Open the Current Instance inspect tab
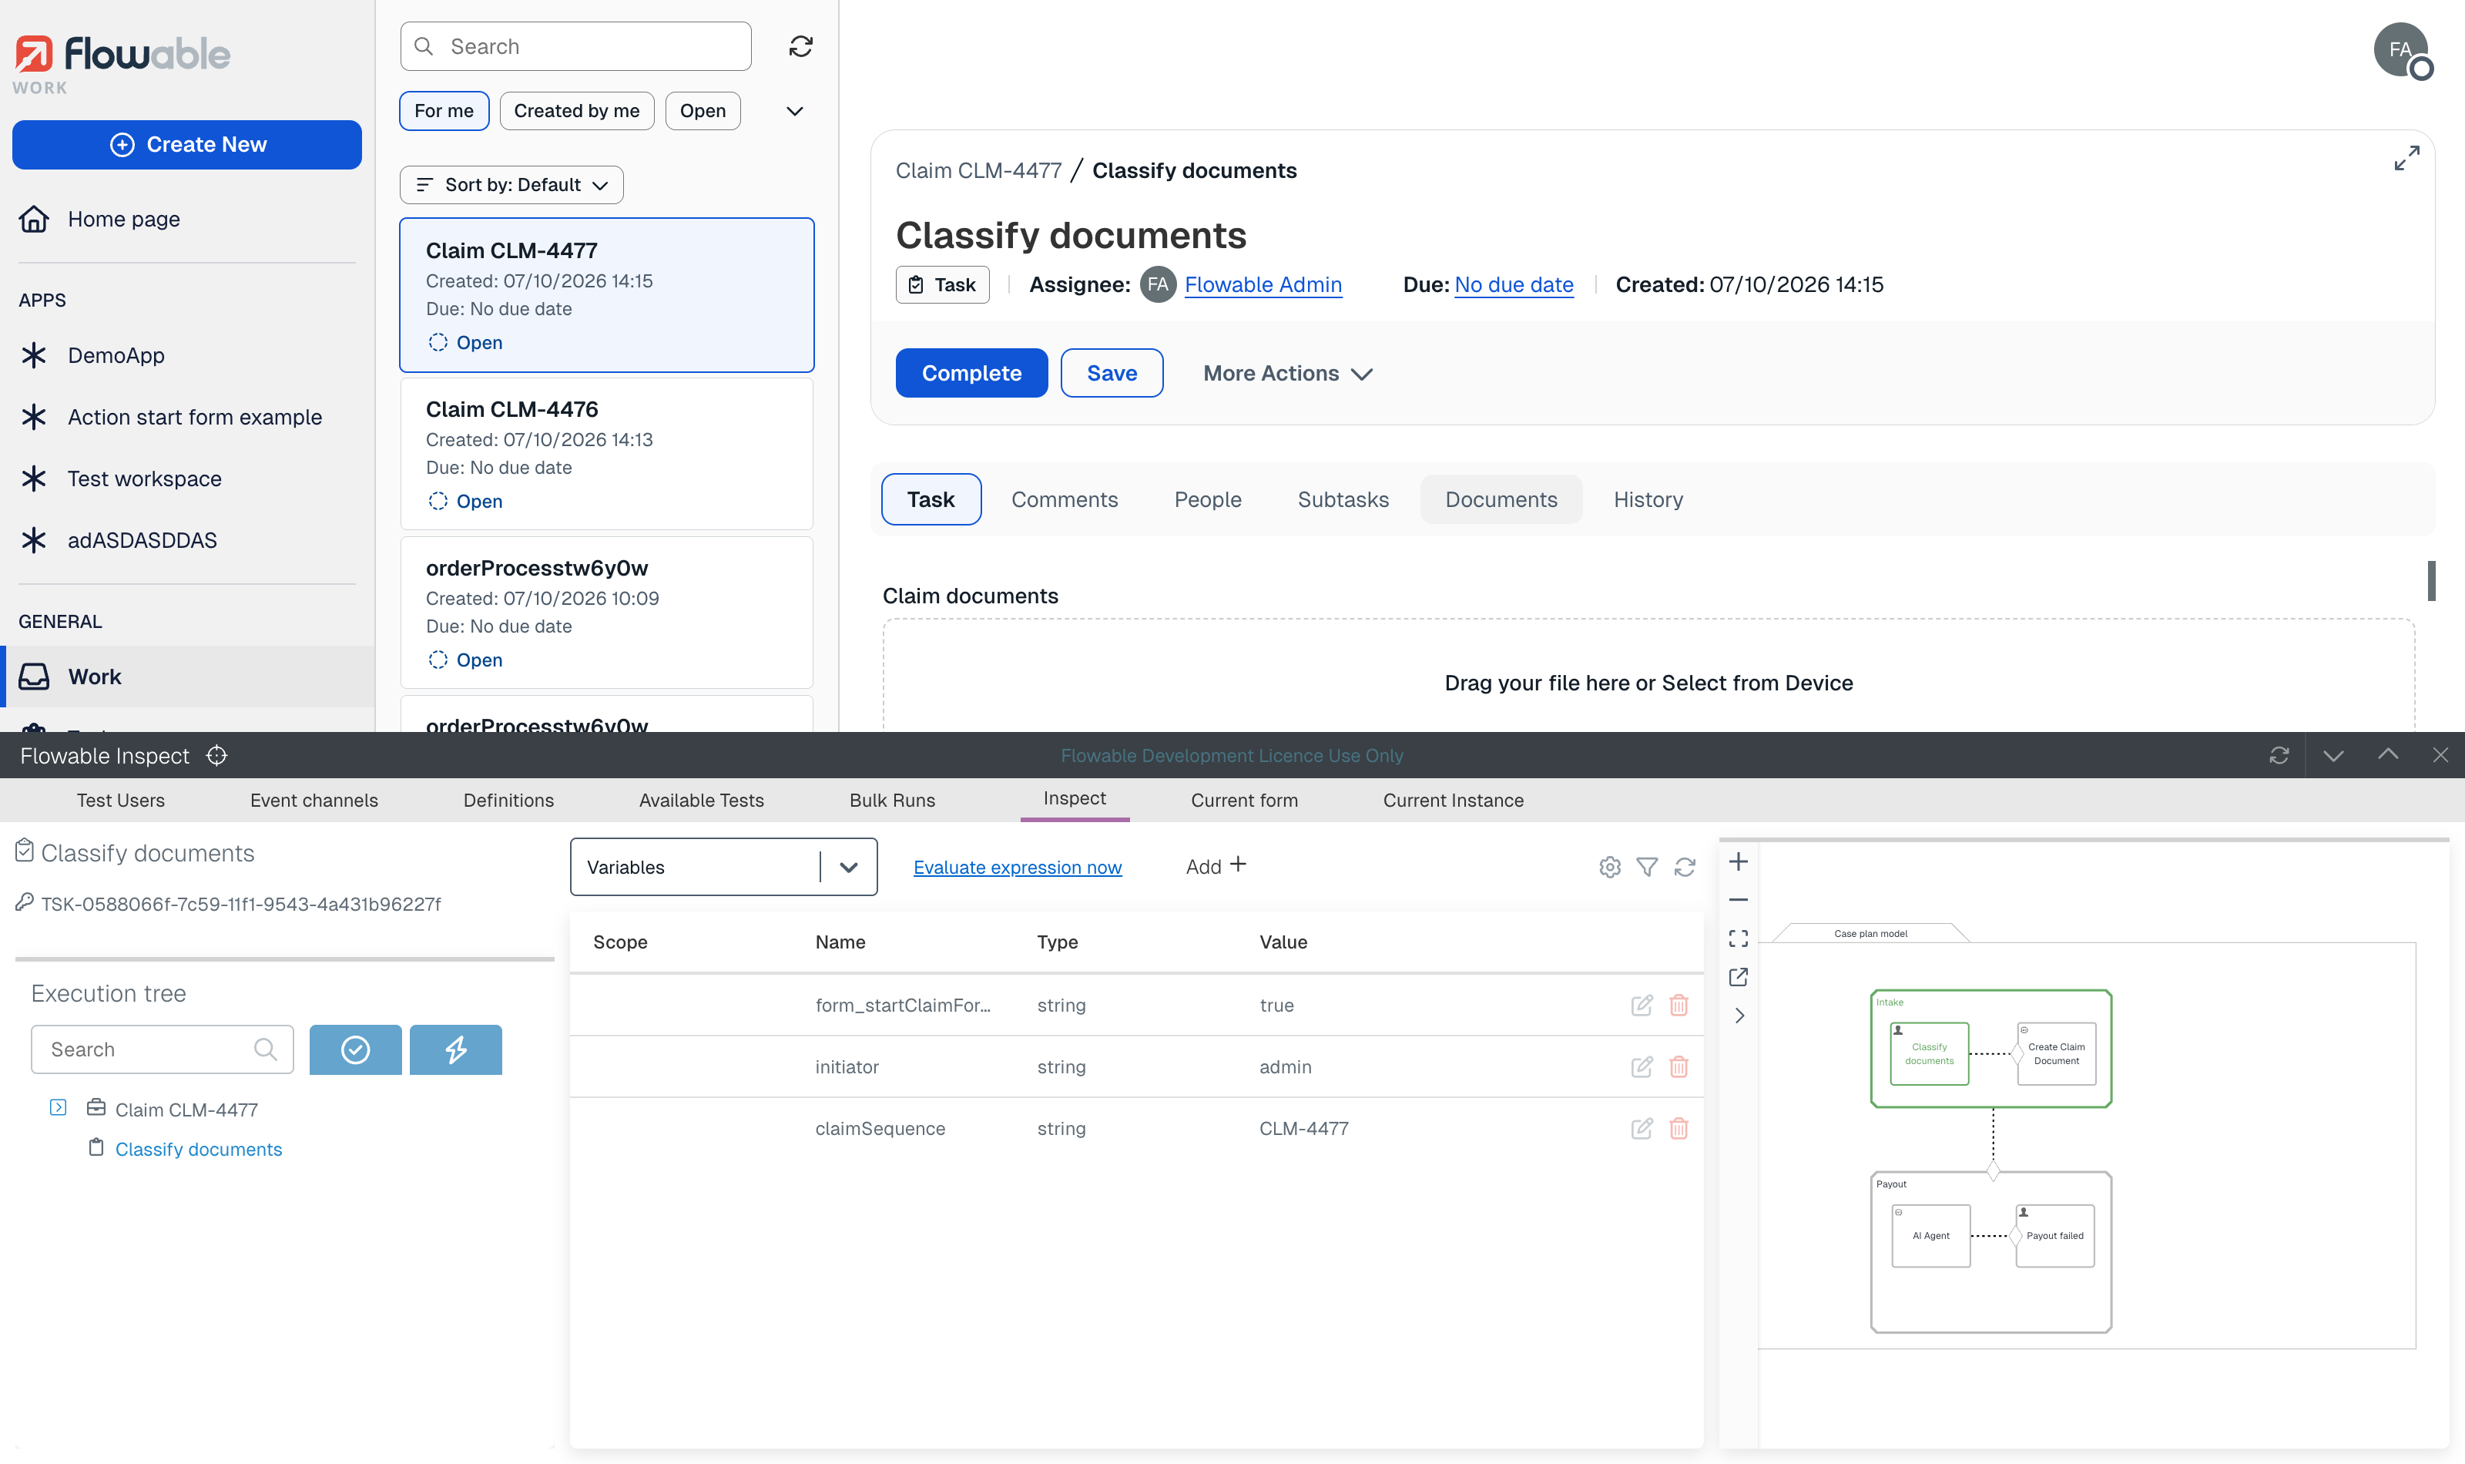Image resolution: width=2465 pixels, height=1464 pixels. coord(1452,800)
